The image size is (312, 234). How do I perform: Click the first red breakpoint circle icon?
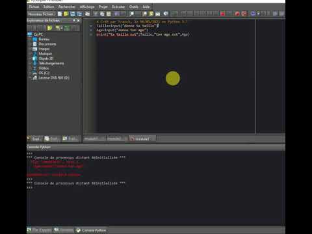[237, 14]
